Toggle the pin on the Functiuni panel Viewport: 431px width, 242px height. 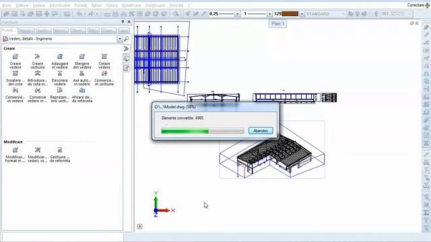pos(123,22)
